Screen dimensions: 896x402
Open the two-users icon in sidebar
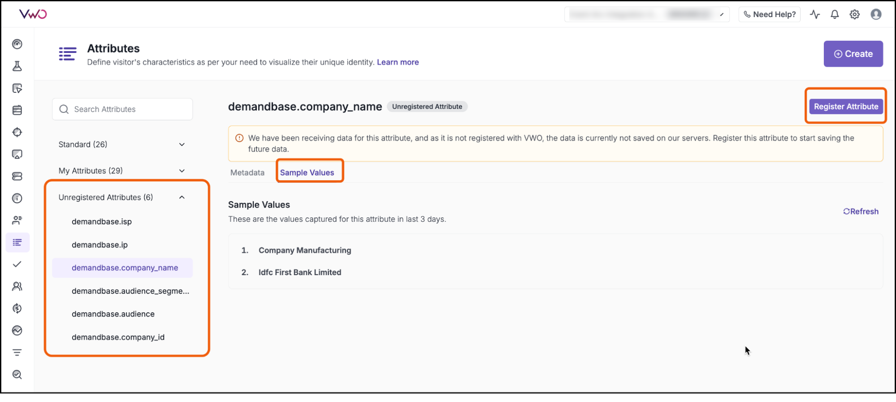click(x=17, y=286)
